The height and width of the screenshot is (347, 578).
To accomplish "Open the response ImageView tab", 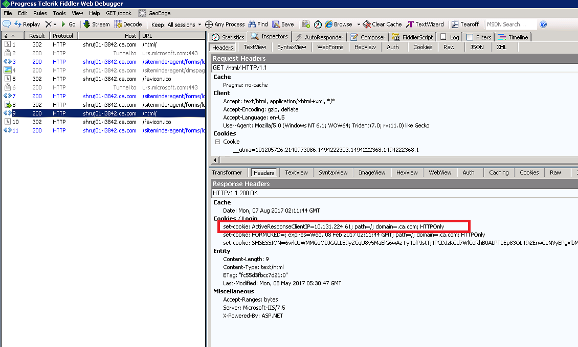I will (372, 172).
